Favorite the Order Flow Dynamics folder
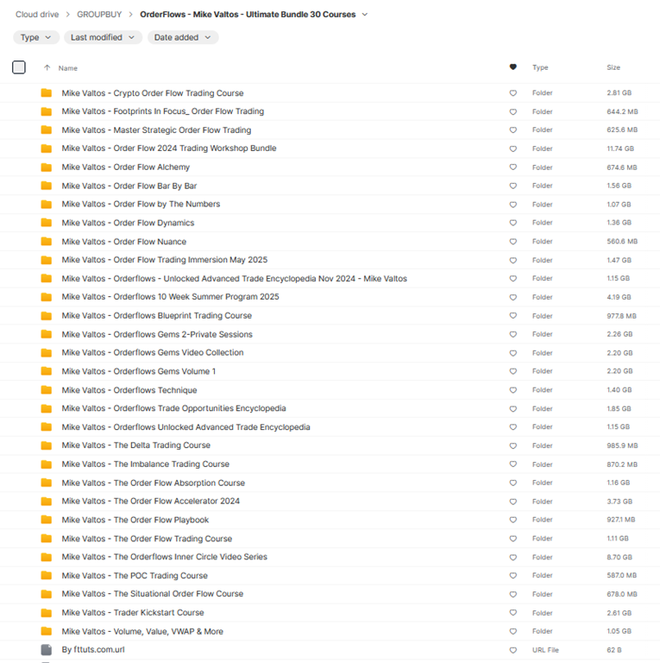Screen dimensions: 660x663 coord(513,223)
